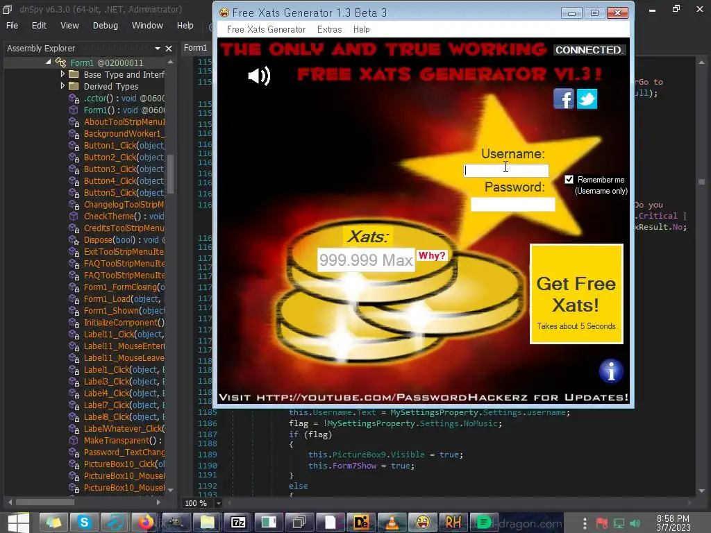Open the Windows Start button
The height and width of the screenshot is (533, 711).
[x=19, y=522]
